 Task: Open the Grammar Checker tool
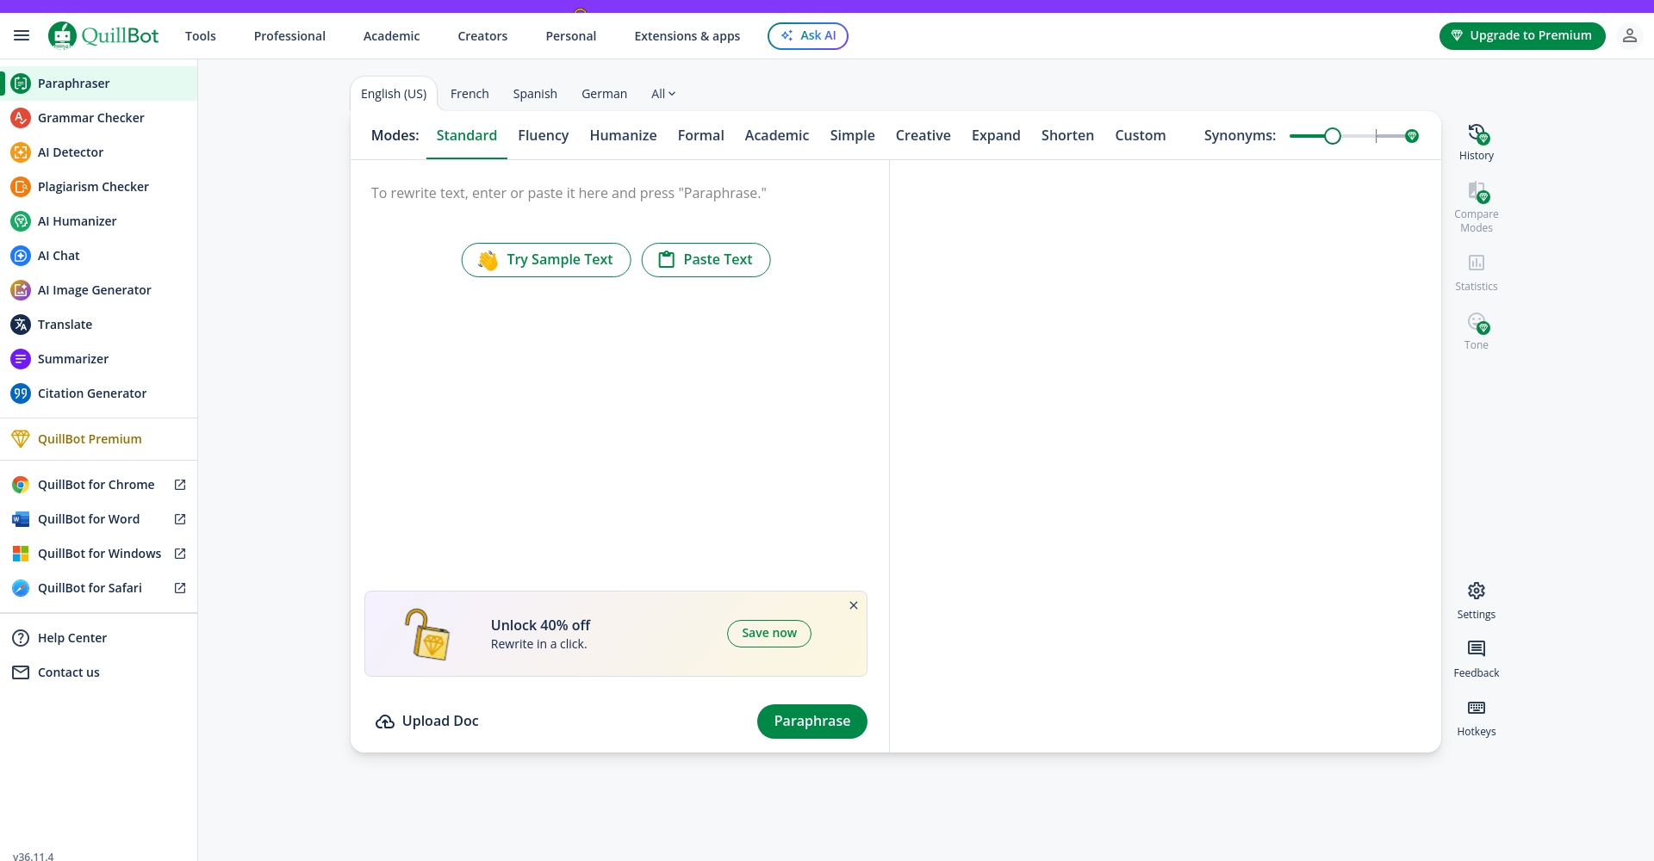[x=90, y=118]
